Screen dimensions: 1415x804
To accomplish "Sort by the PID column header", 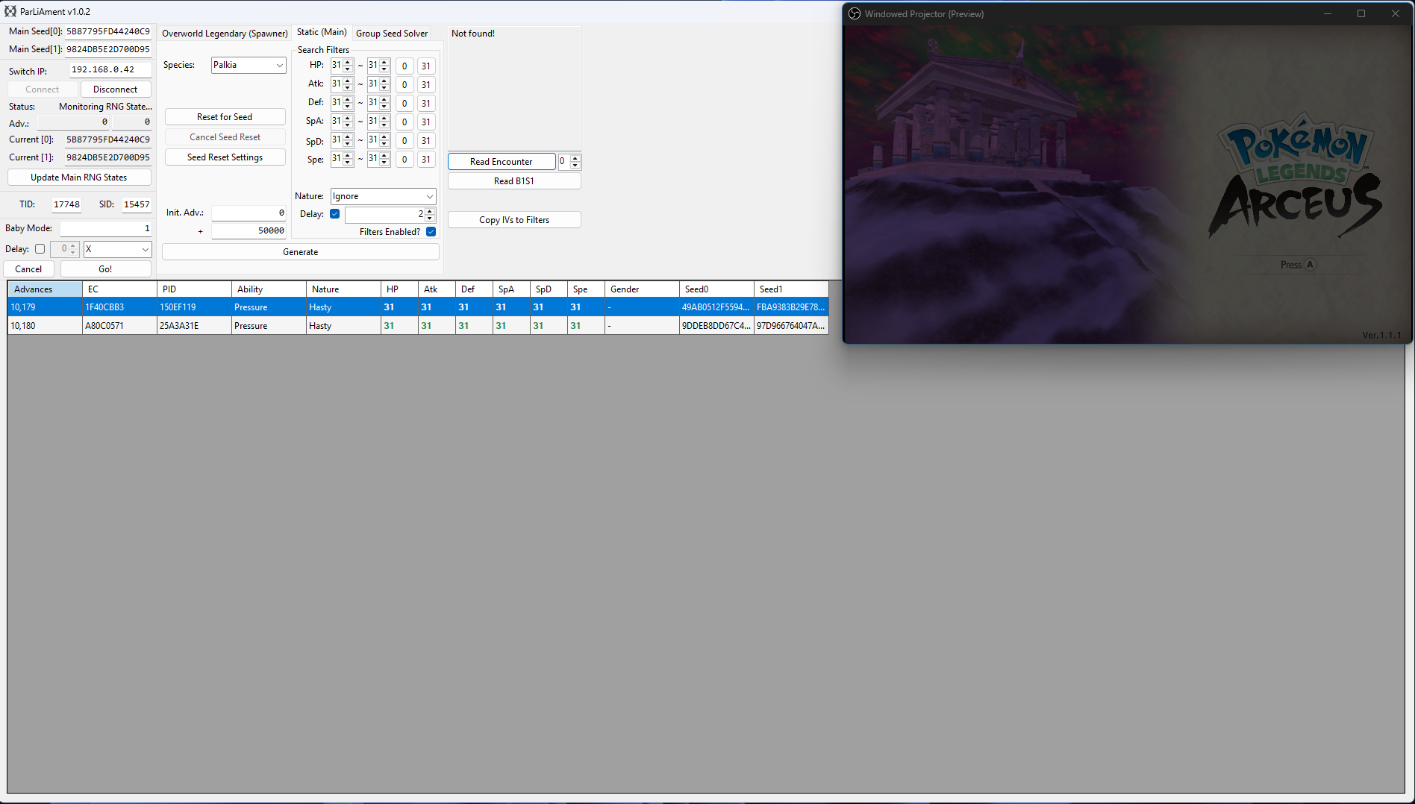I will click(194, 289).
